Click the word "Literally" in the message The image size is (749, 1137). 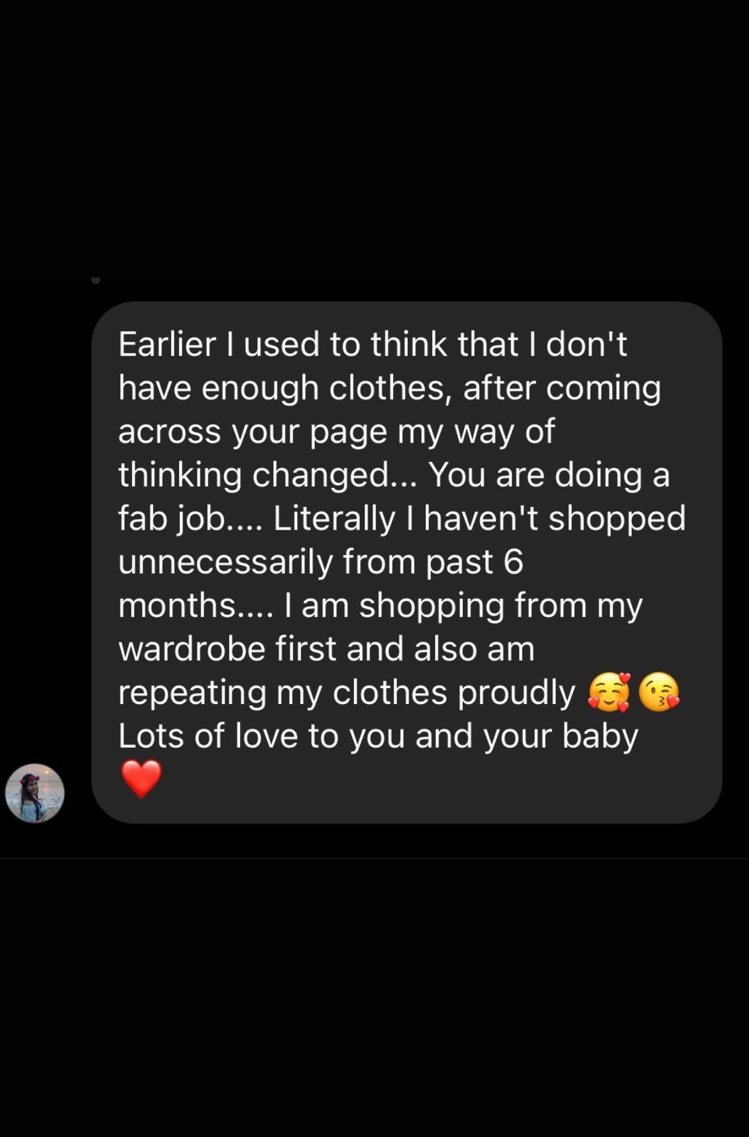point(334,518)
